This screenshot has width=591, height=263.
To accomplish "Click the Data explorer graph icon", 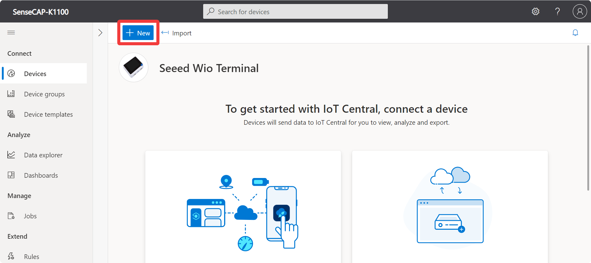I will (11, 155).
